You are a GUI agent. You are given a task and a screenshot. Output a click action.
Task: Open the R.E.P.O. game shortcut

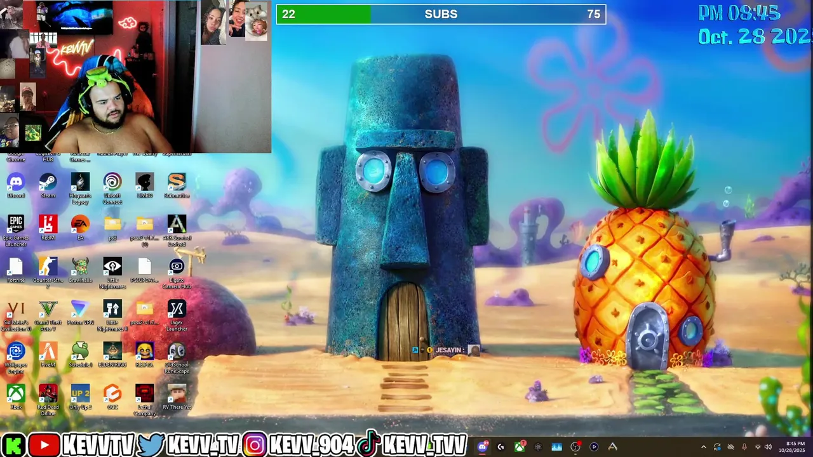144,355
